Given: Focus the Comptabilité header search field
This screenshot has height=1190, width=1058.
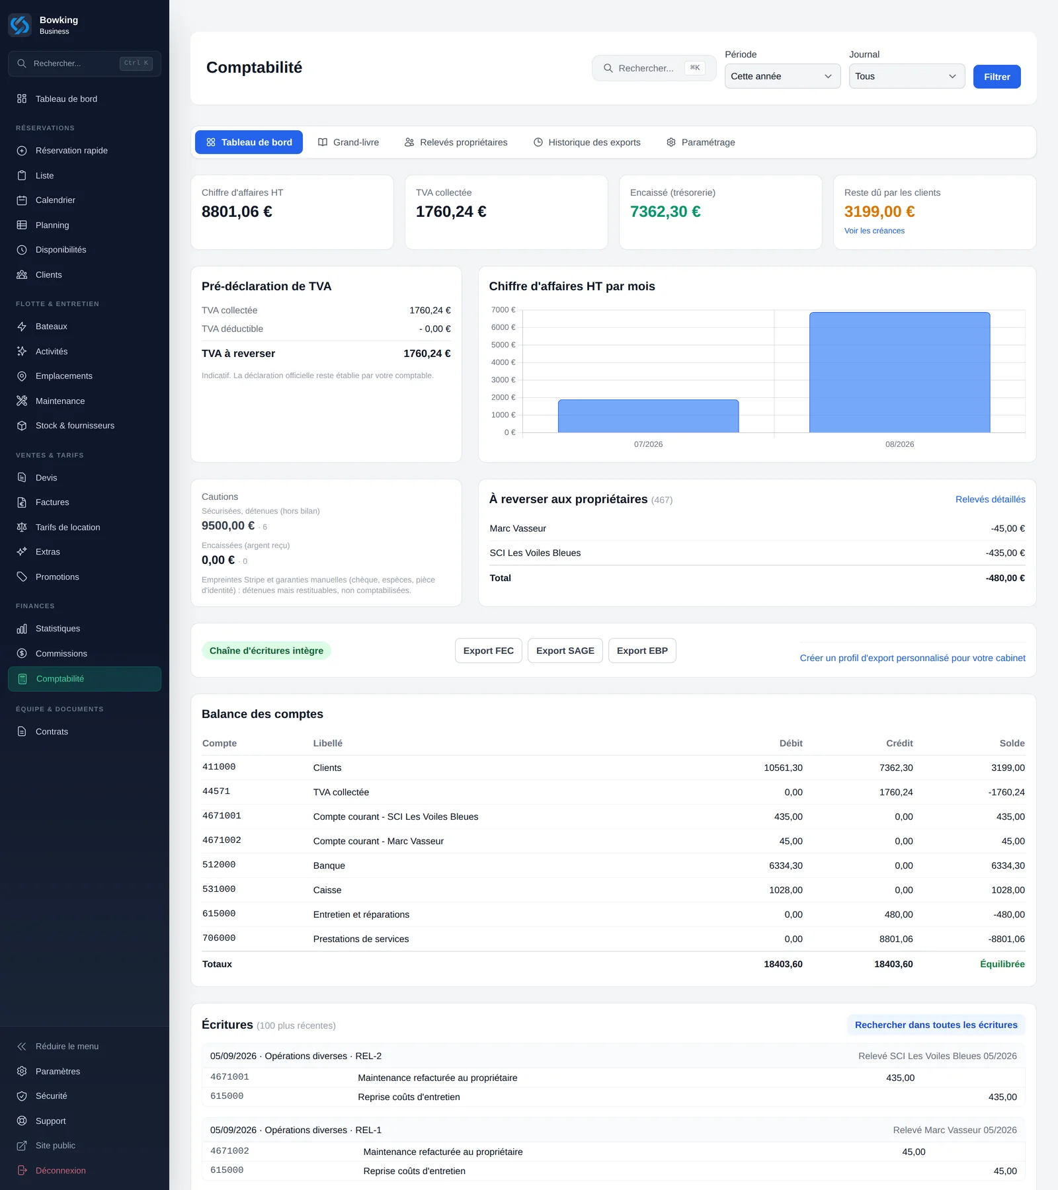Looking at the screenshot, I should click(654, 68).
